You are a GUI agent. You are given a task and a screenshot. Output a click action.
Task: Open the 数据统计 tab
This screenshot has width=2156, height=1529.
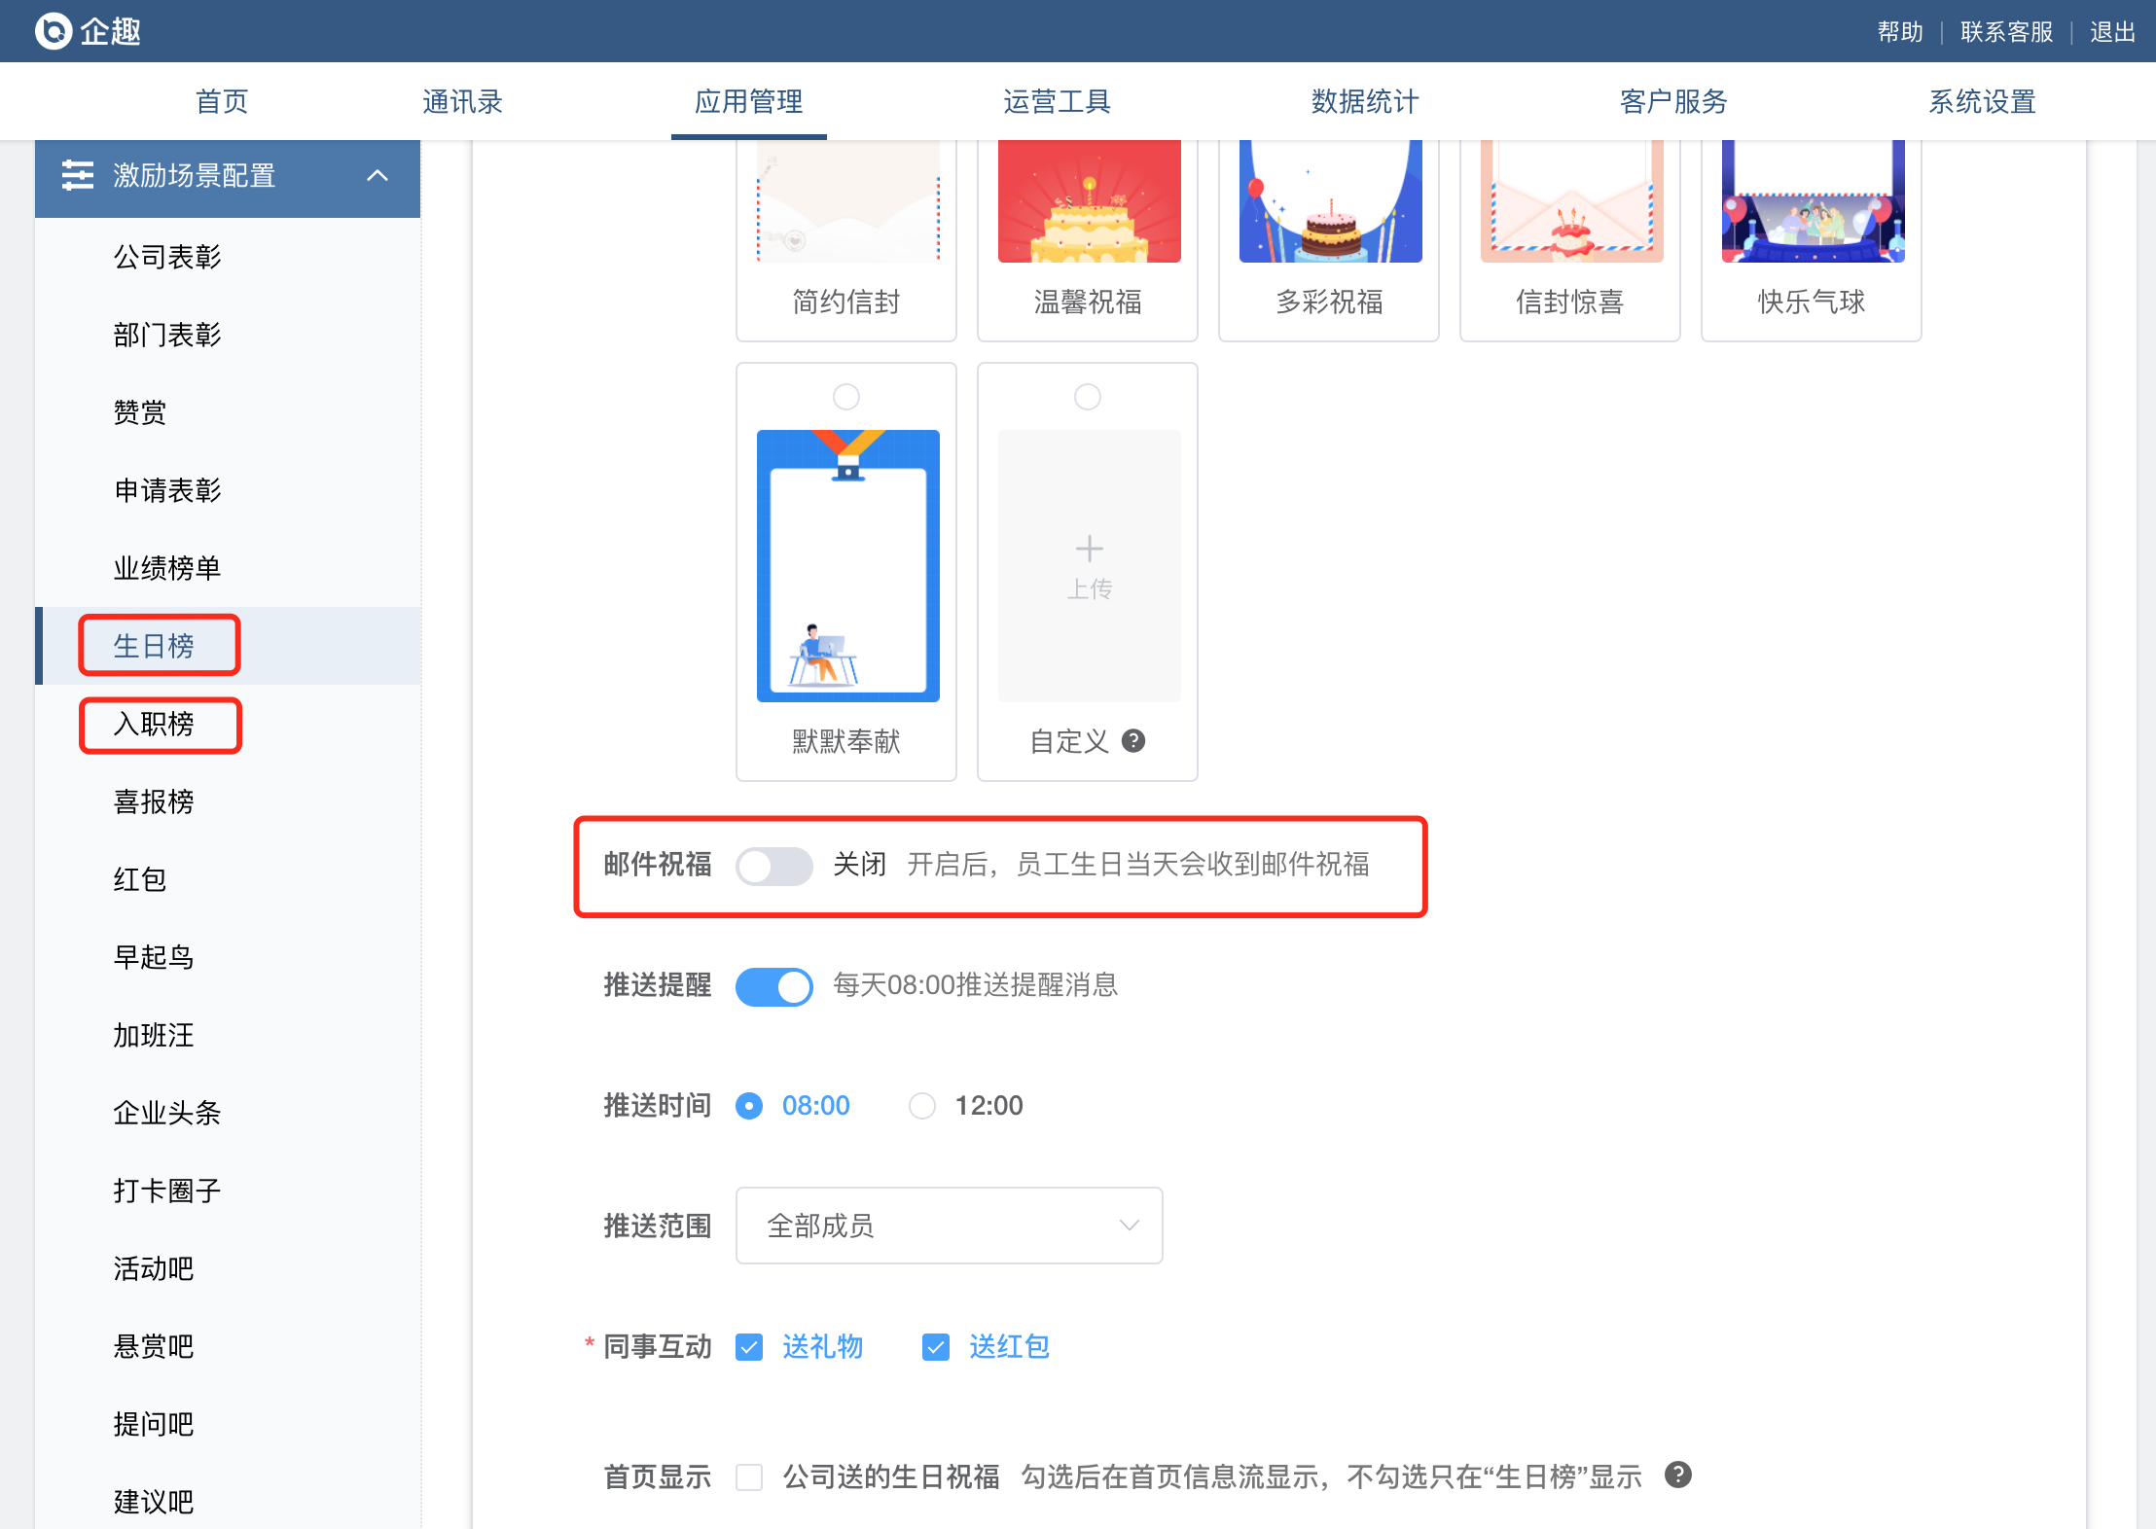click(x=1366, y=101)
